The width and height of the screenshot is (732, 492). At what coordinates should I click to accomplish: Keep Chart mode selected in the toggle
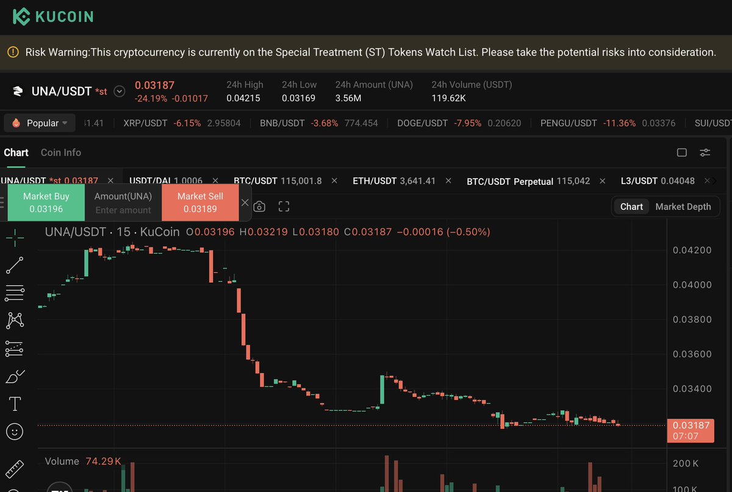pyautogui.click(x=631, y=207)
